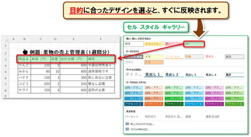
Task: Apply the 見出し 1 heading style
Action: coord(154,75)
